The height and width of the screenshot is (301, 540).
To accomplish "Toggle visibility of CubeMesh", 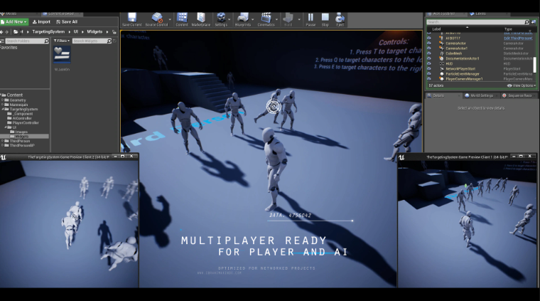I will click(429, 53).
